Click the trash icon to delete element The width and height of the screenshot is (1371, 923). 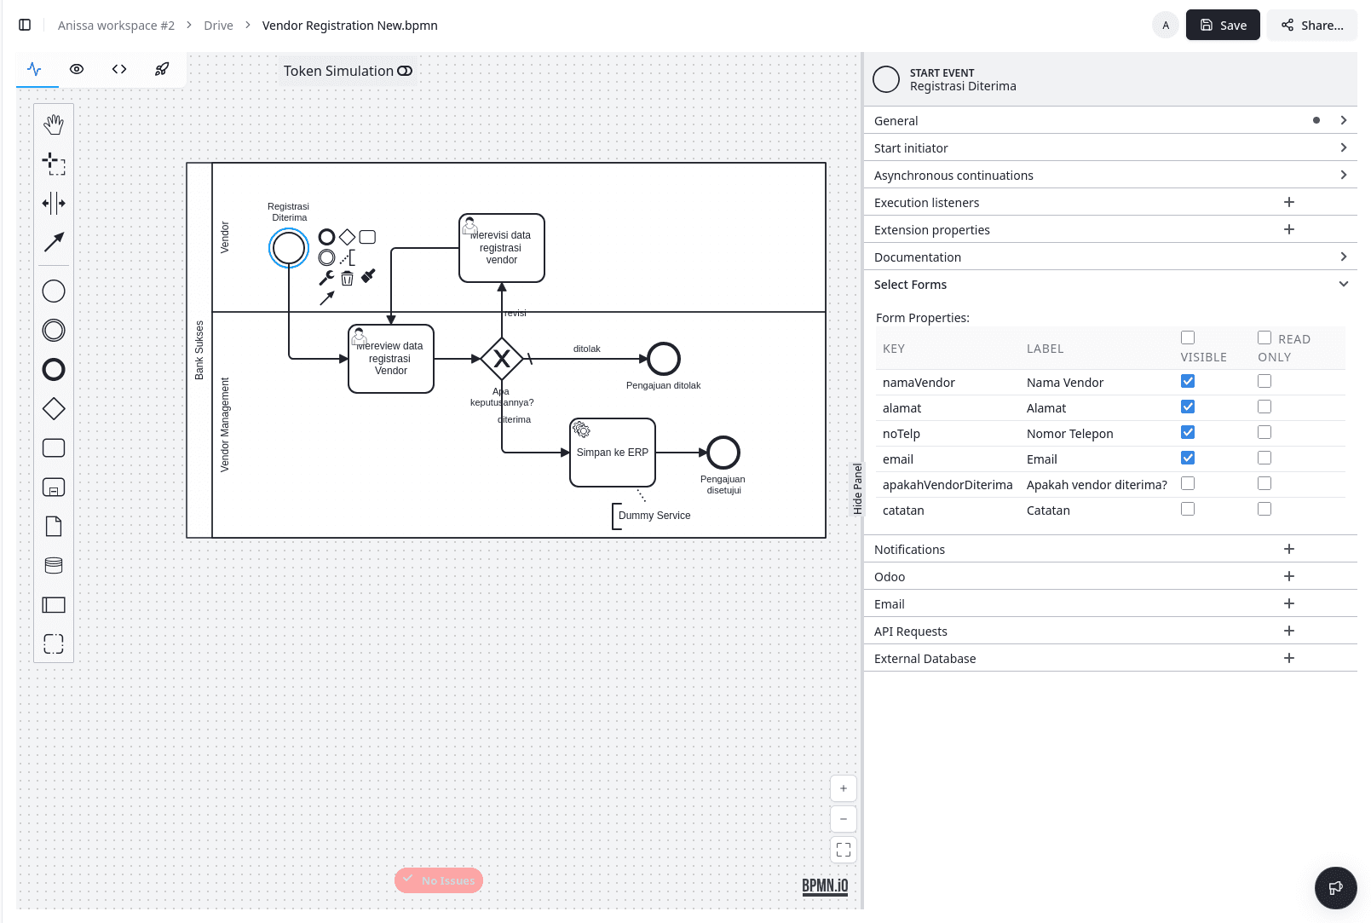click(347, 279)
